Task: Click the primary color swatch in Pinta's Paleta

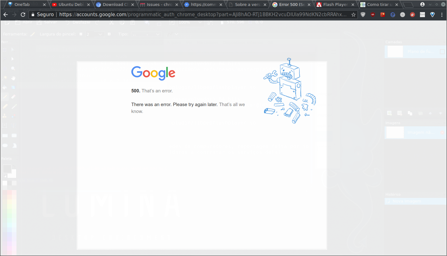Action: [x=7, y=169]
